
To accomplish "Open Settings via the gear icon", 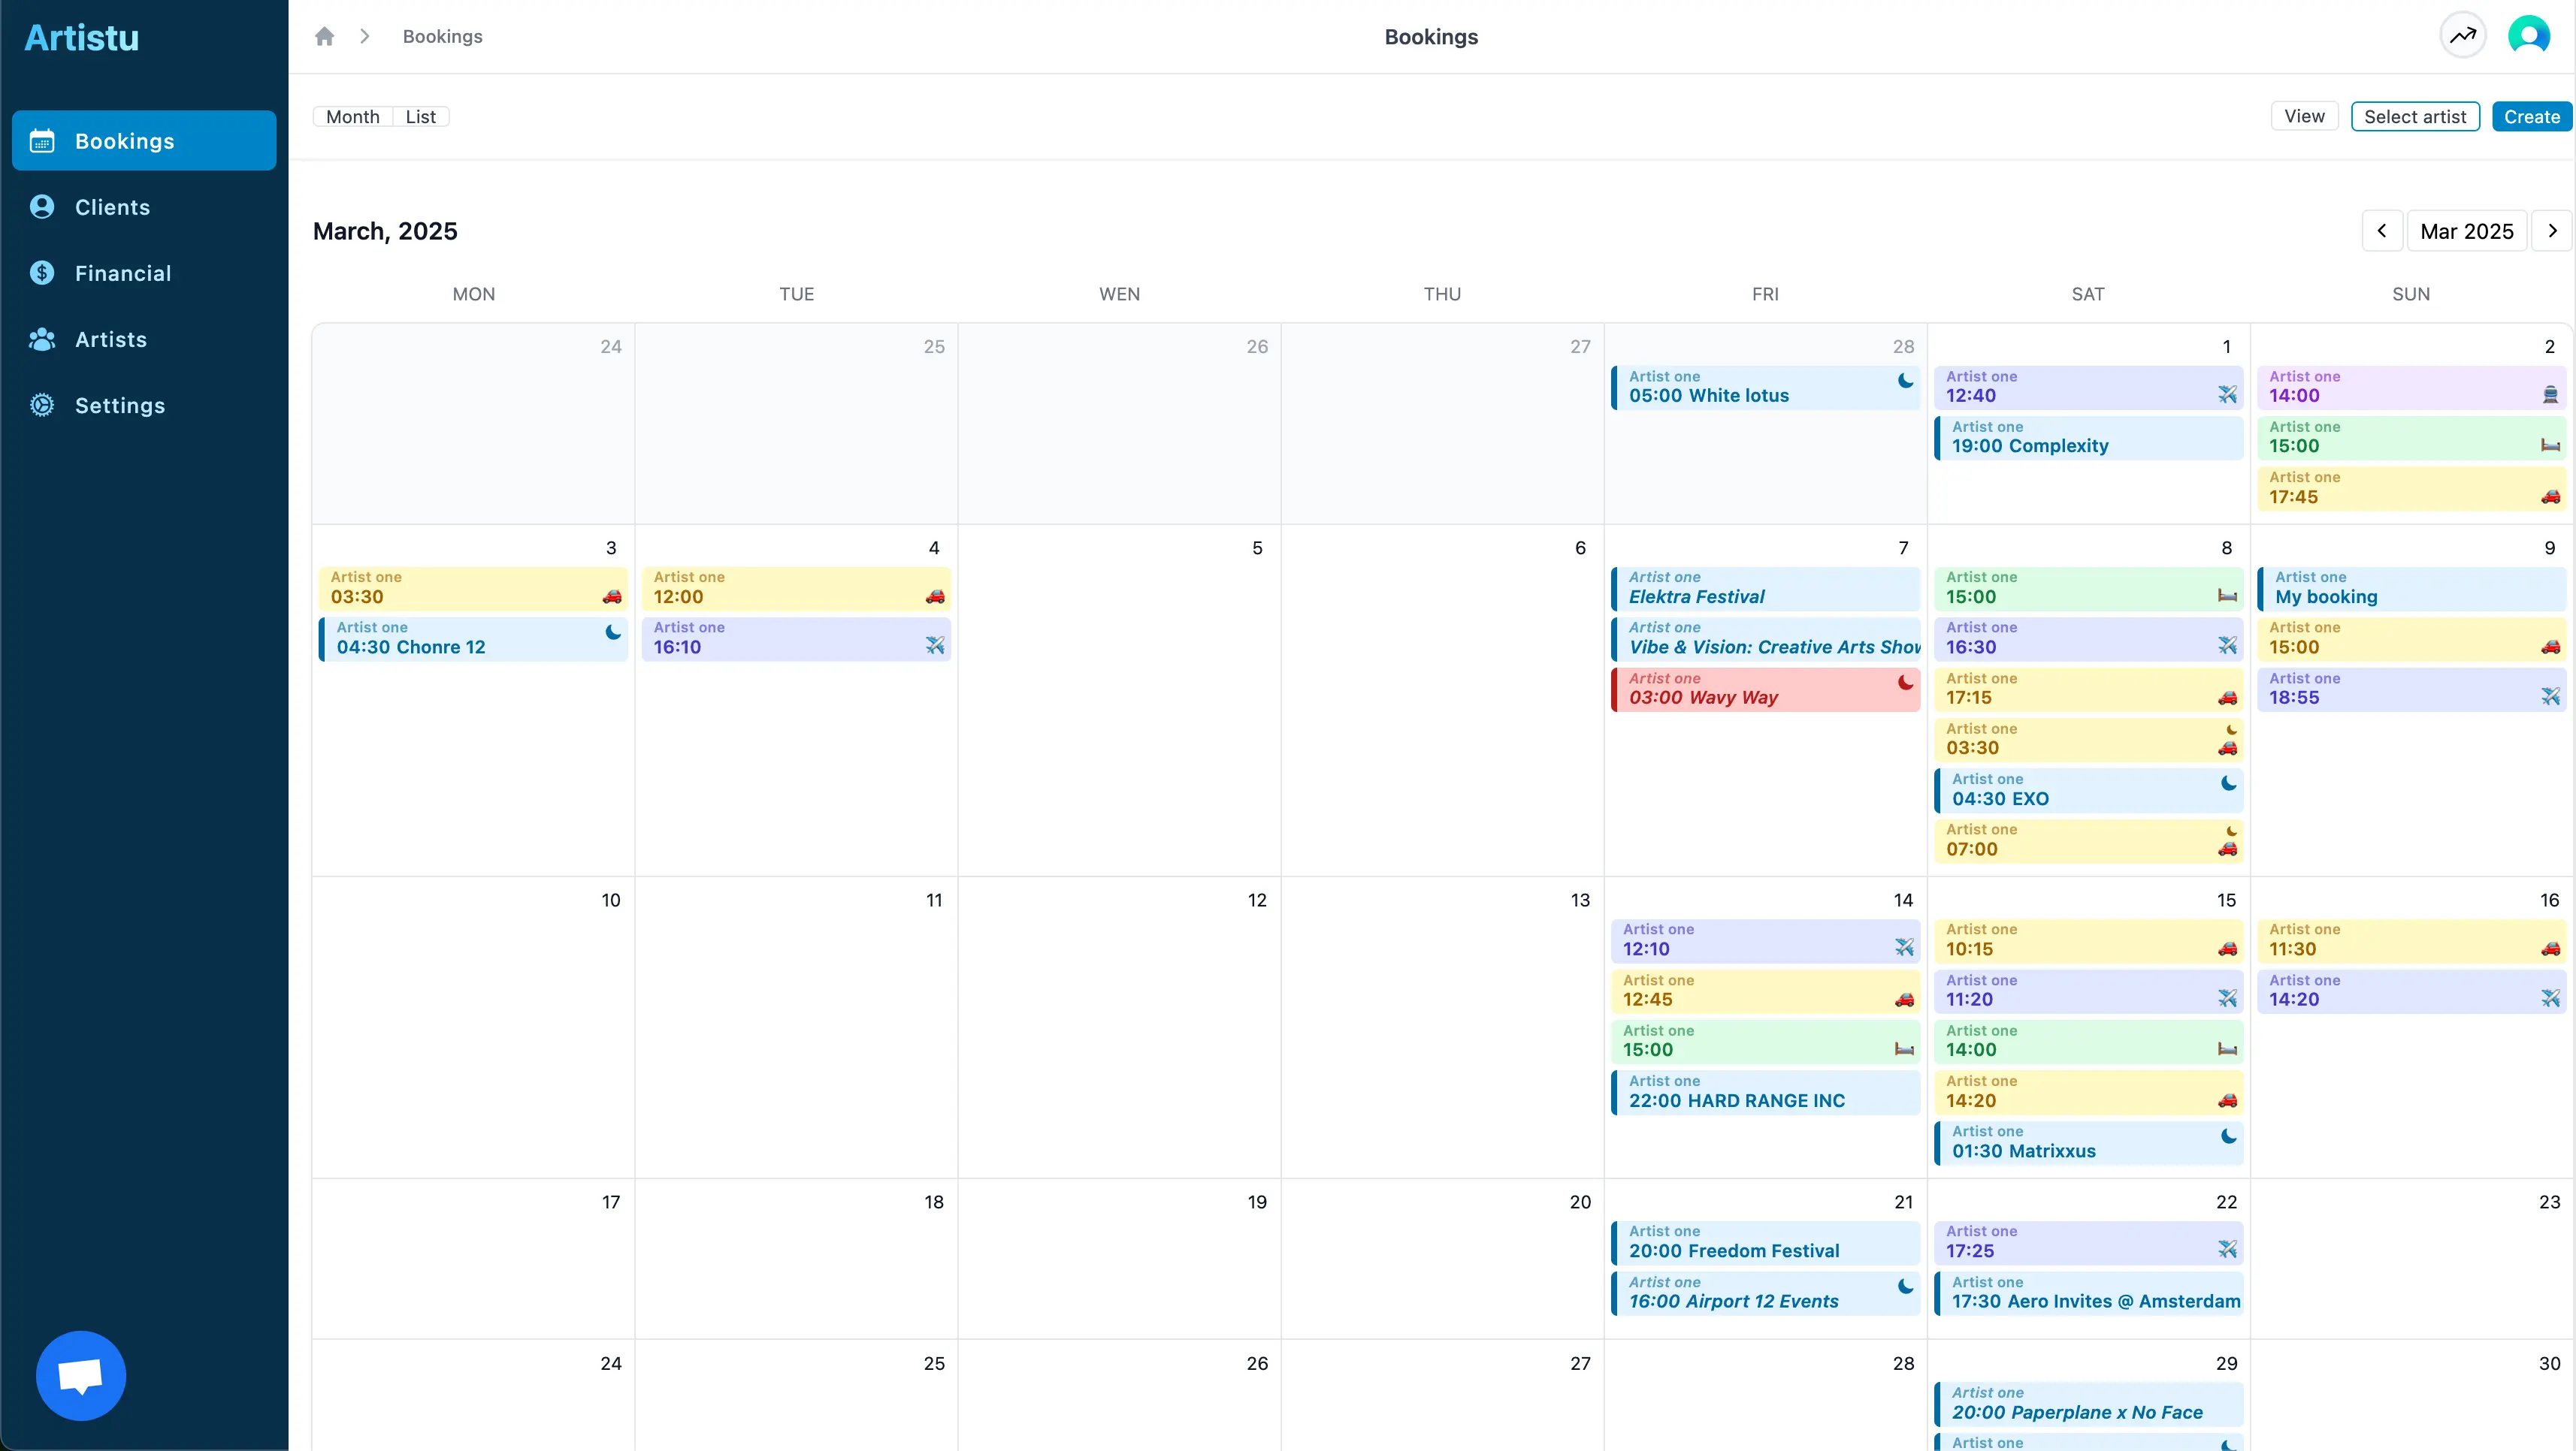I will [x=42, y=405].
